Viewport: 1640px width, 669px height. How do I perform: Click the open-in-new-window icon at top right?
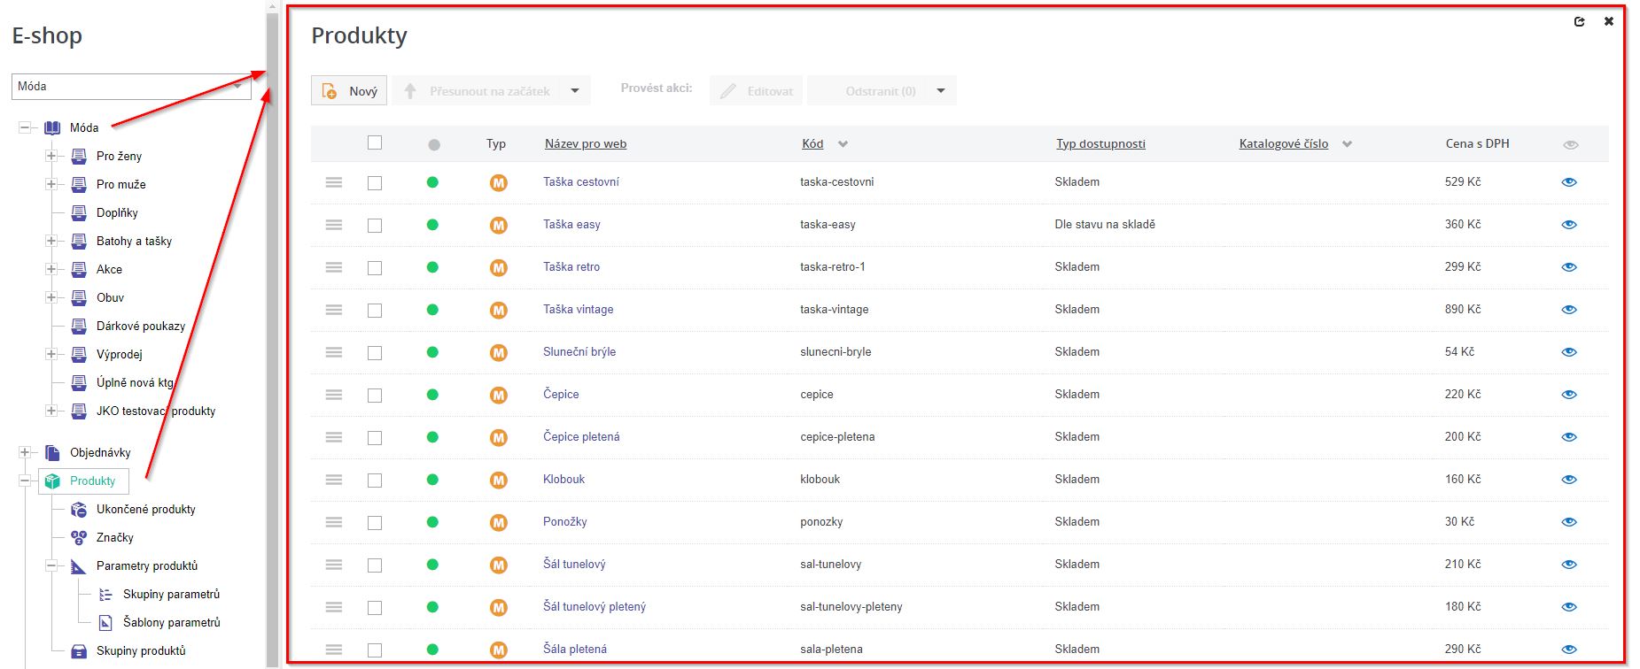[1579, 21]
